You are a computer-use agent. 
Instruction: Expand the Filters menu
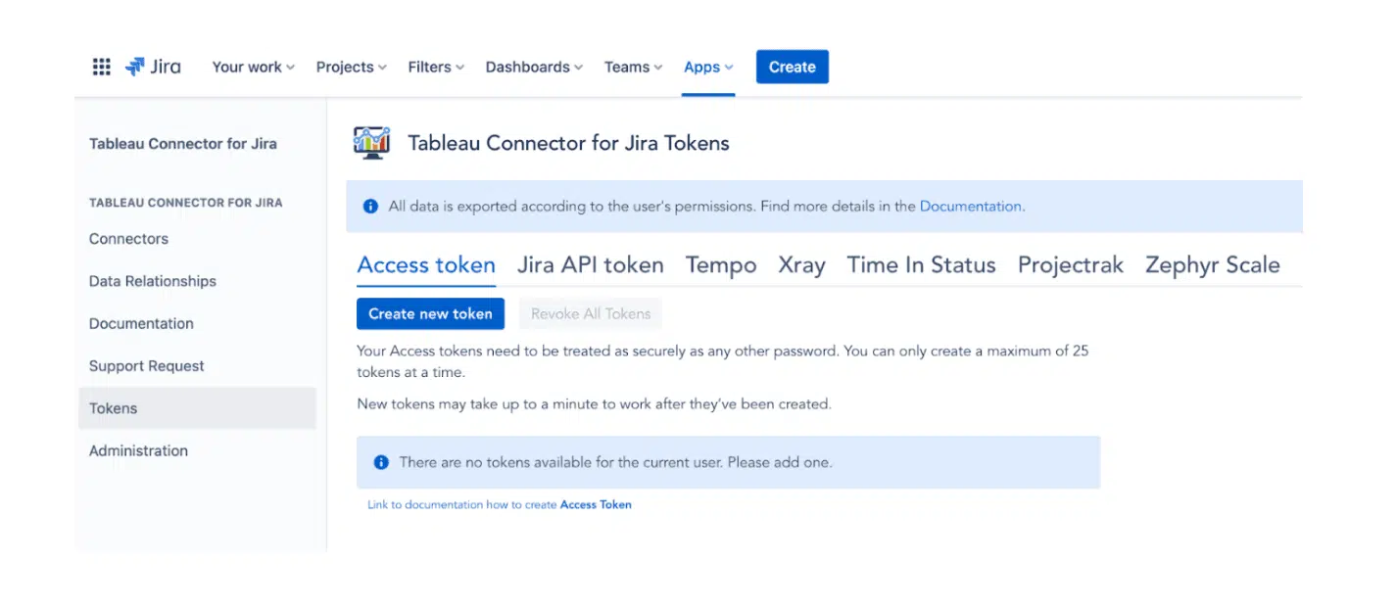(x=436, y=67)
